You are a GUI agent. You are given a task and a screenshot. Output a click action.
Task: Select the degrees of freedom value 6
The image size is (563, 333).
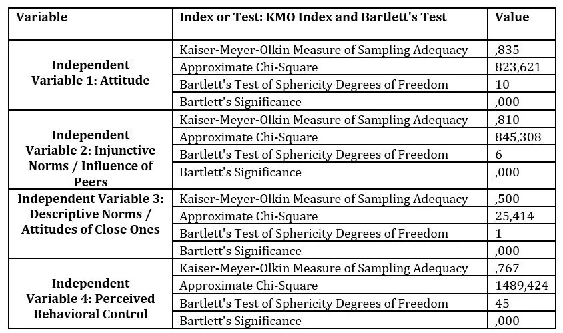[498, 155]
